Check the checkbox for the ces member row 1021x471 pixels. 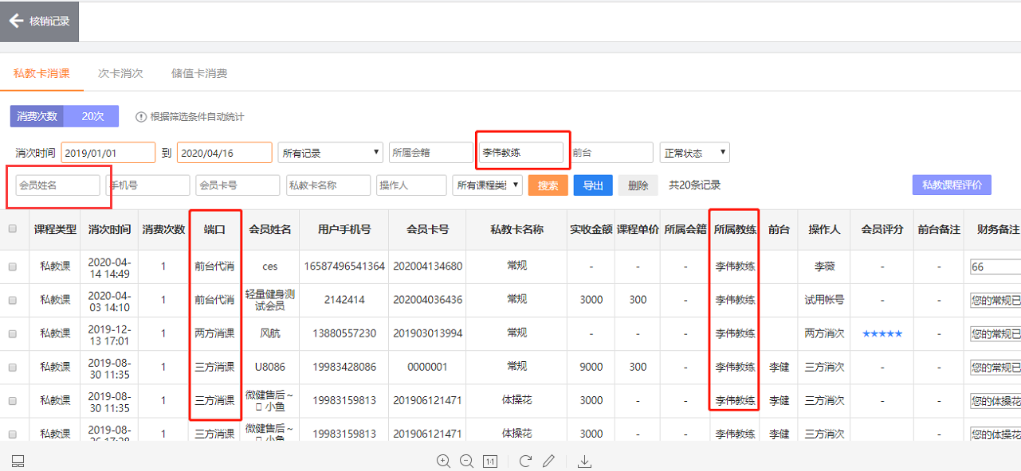[12, 267]
